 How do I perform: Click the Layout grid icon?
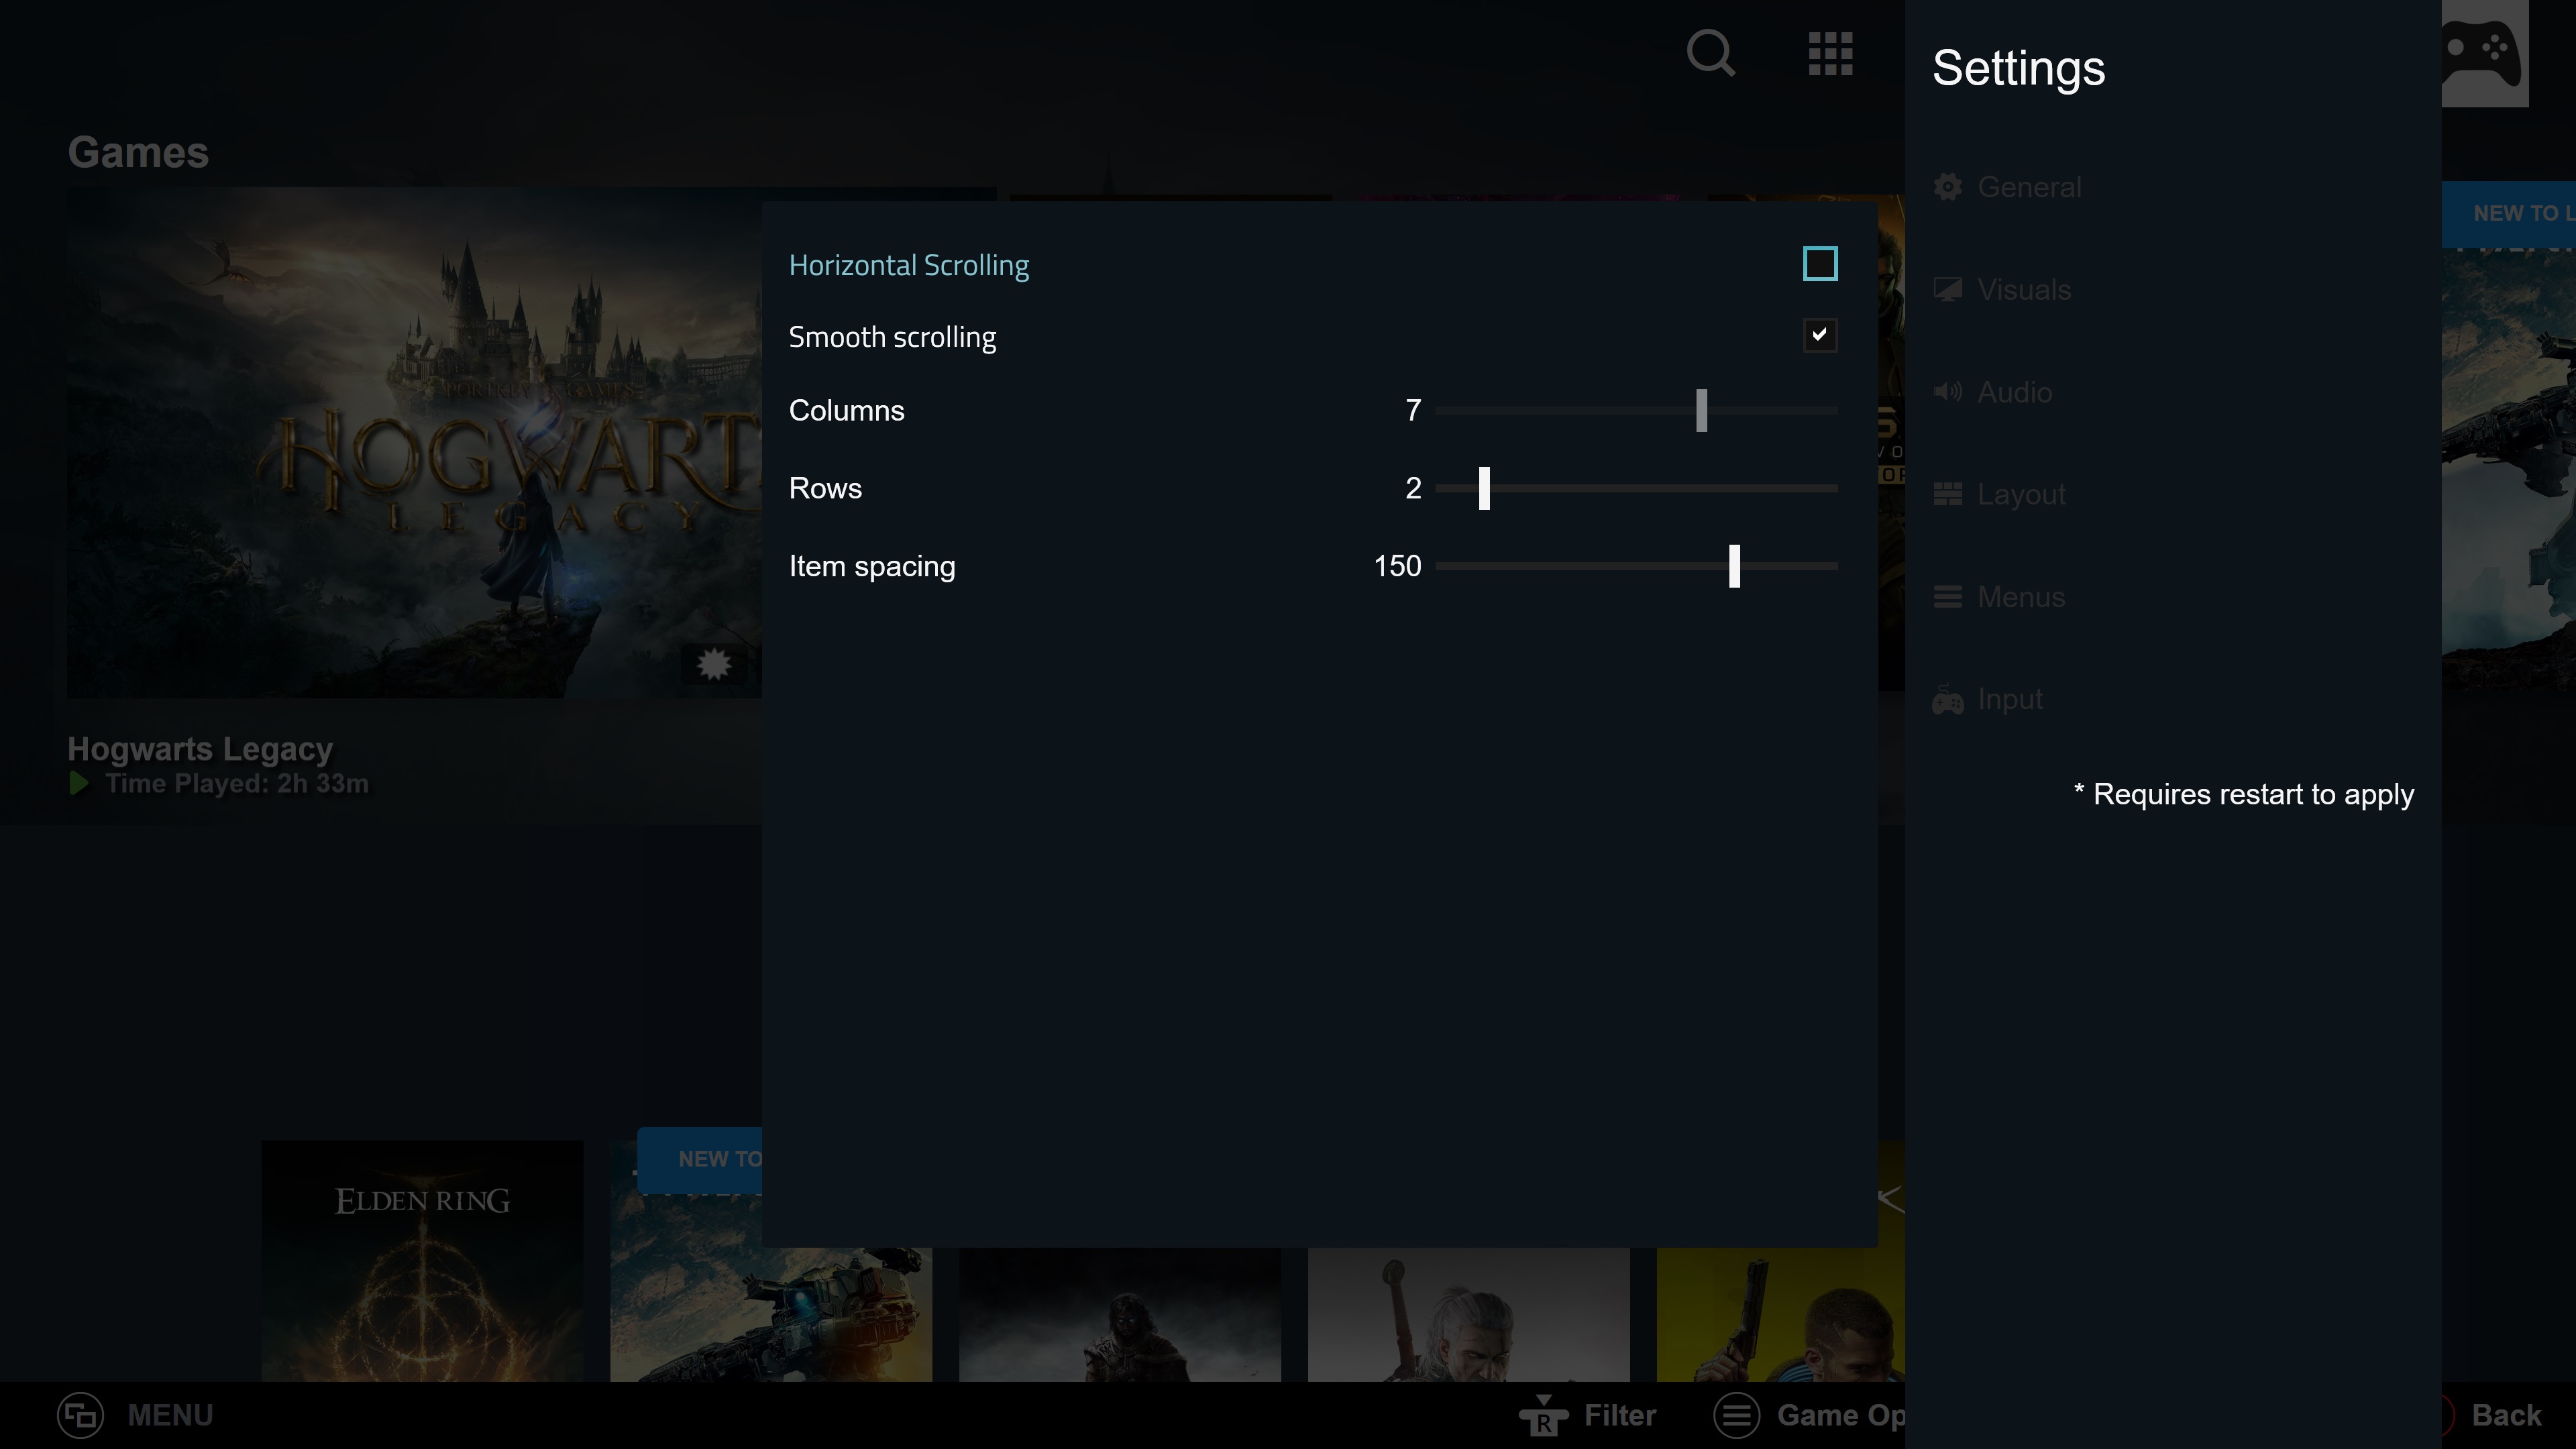coord(1947,494)
